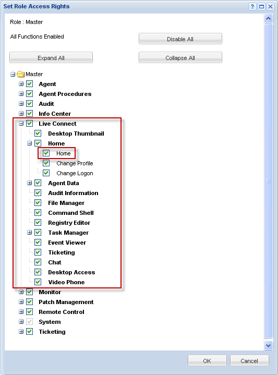The width and height of the screenshot is (278, 375).
Task: Select the Patch Management tree item
Action: tap(66, 302)
